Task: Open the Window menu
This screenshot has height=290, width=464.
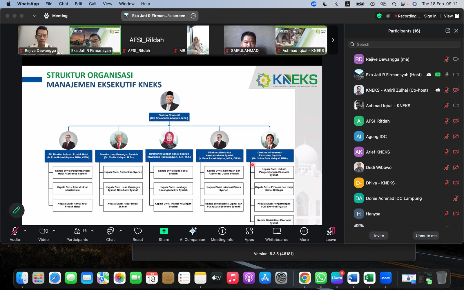Action: coord(127,4)
